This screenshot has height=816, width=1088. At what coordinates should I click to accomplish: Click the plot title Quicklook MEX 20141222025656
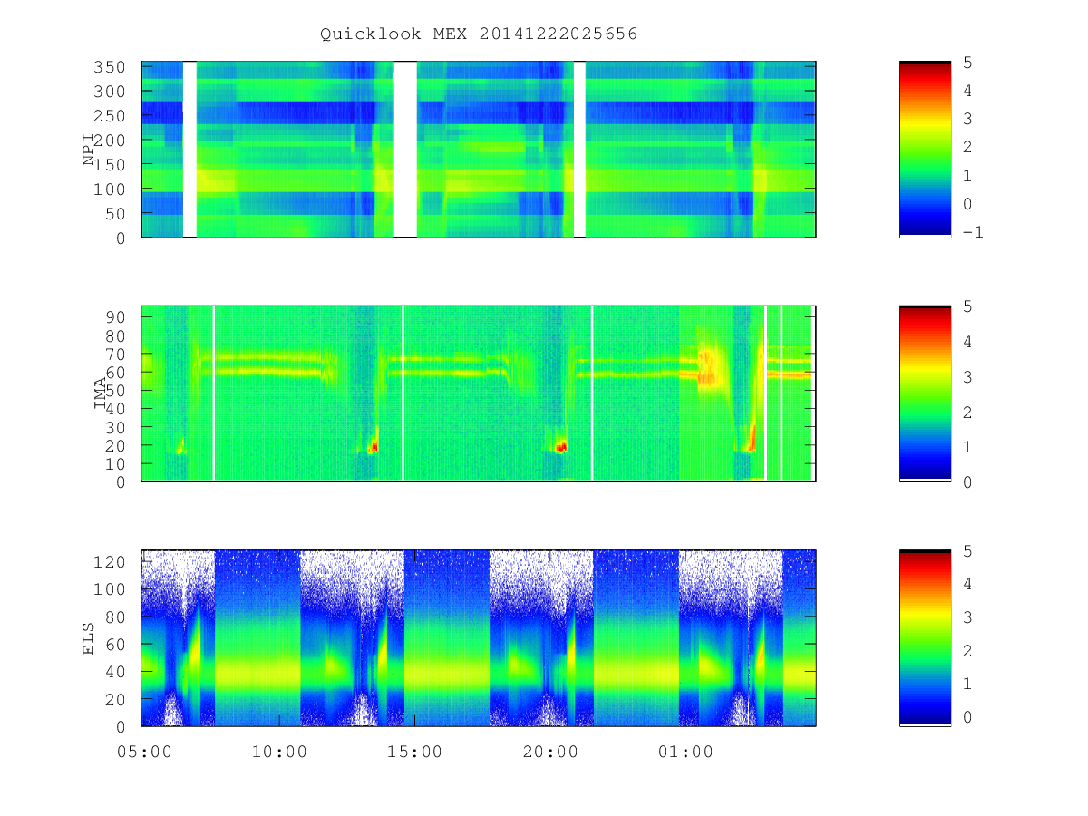tap(479, 34)
